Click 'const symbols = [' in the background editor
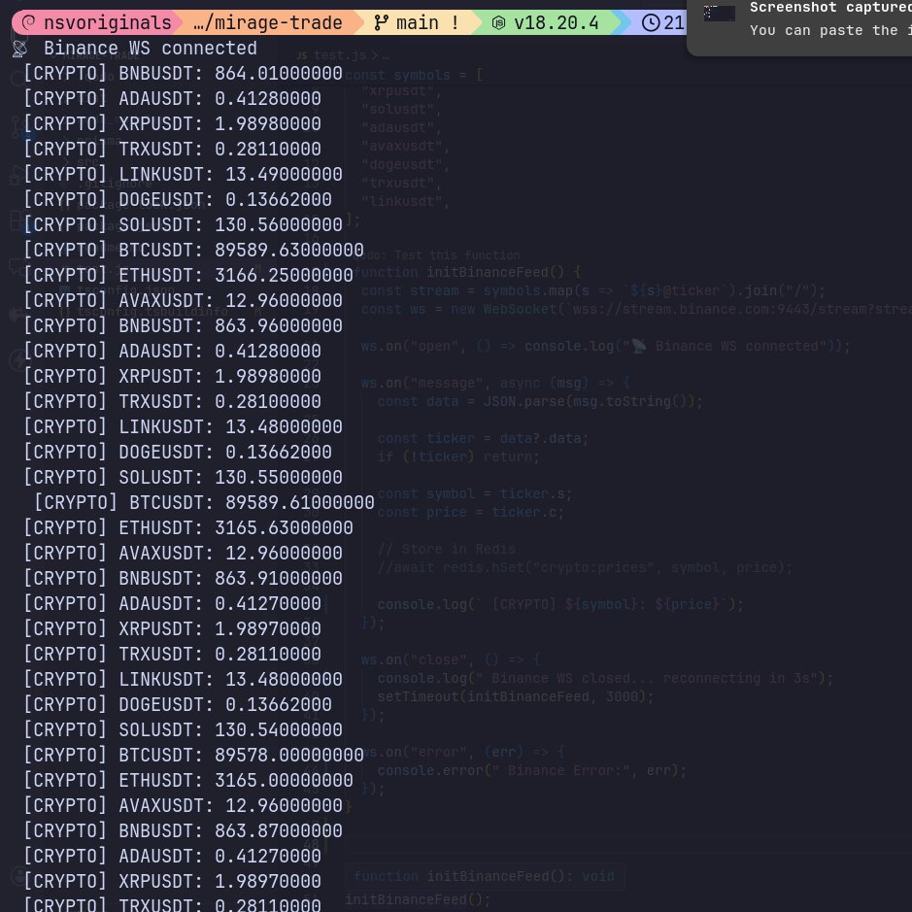Screen dimensions: 912x912 [414, 75]
